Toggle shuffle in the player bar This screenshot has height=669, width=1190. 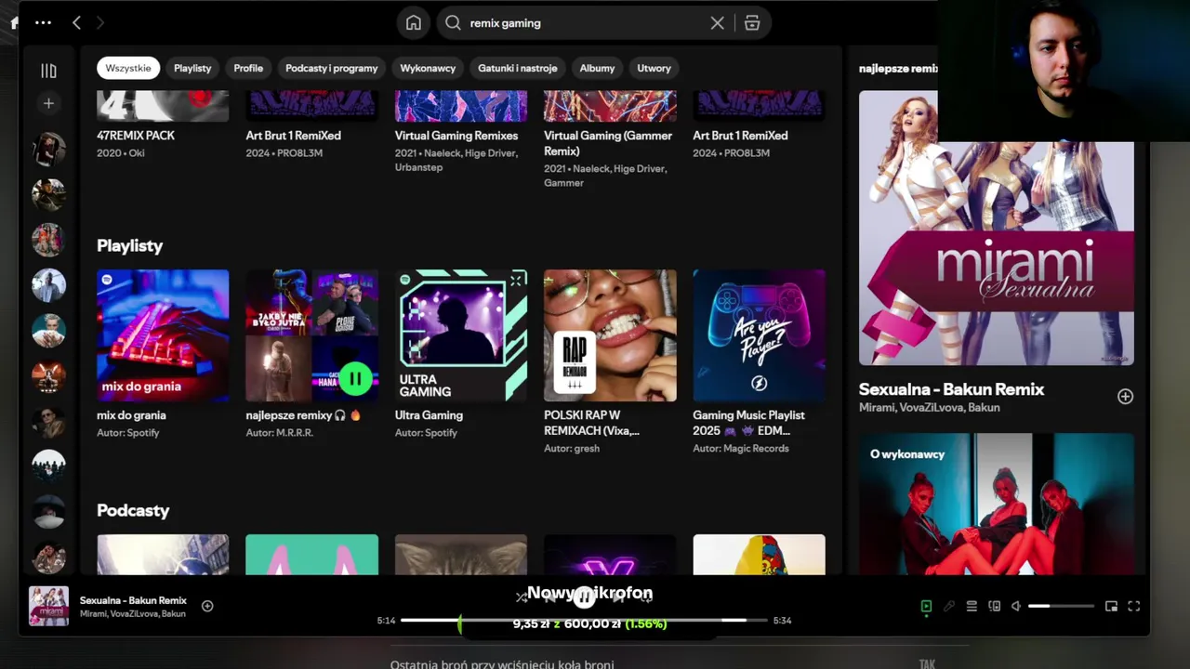coord(522,597)
